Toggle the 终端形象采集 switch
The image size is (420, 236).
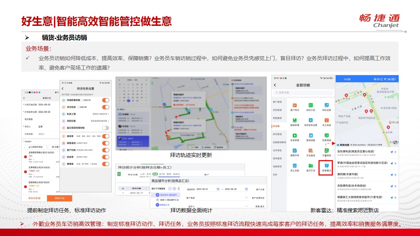click(x=105, y=100)
